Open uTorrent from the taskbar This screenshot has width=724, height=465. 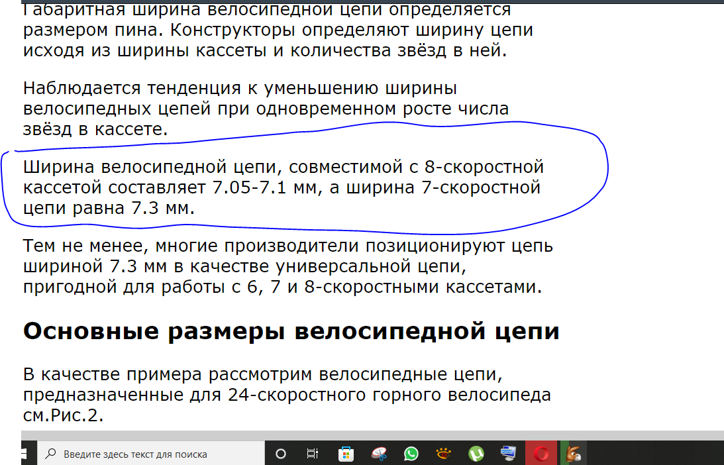tap(476, 454)
